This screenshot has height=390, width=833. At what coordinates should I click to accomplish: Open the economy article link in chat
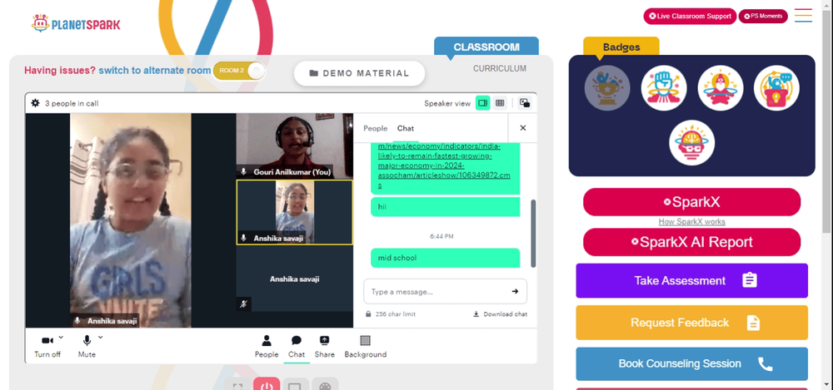[444, 165]
